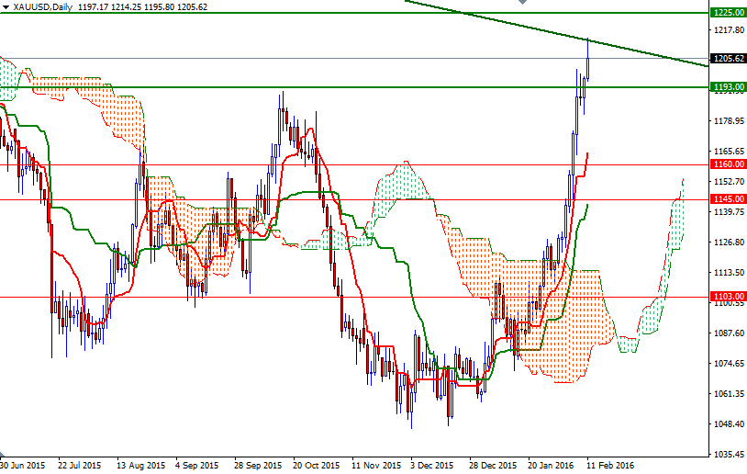747x474 pixels.
Task: Click the 1113.50 price scale value
Action: coord(729,273)
